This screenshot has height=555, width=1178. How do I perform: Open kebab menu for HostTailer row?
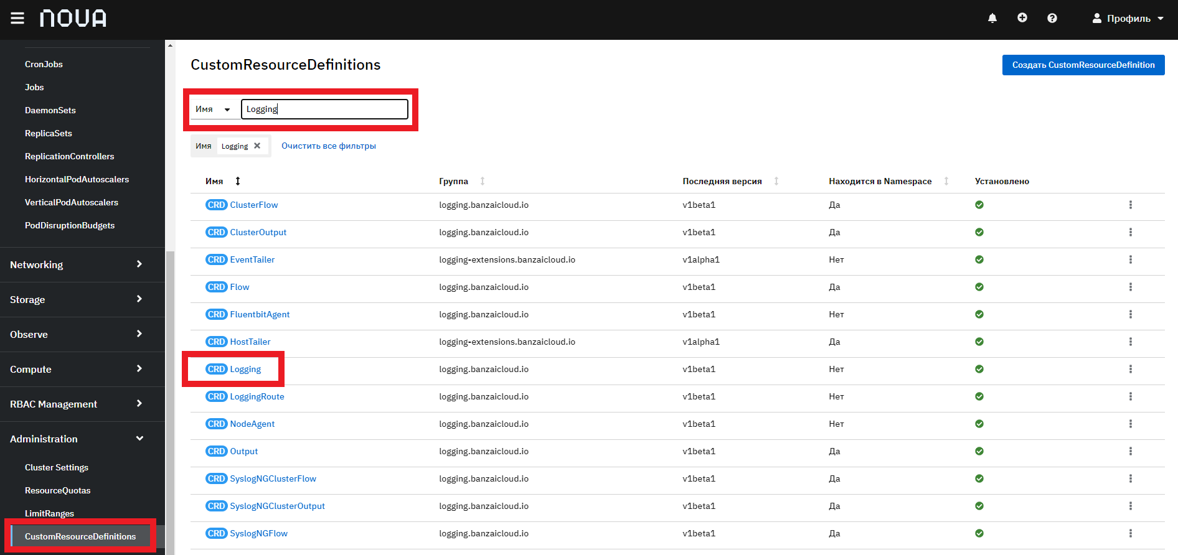(x=1131, y=342)
